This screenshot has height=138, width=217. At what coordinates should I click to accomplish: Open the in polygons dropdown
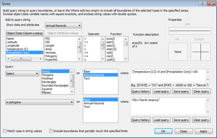click(39, 102)
